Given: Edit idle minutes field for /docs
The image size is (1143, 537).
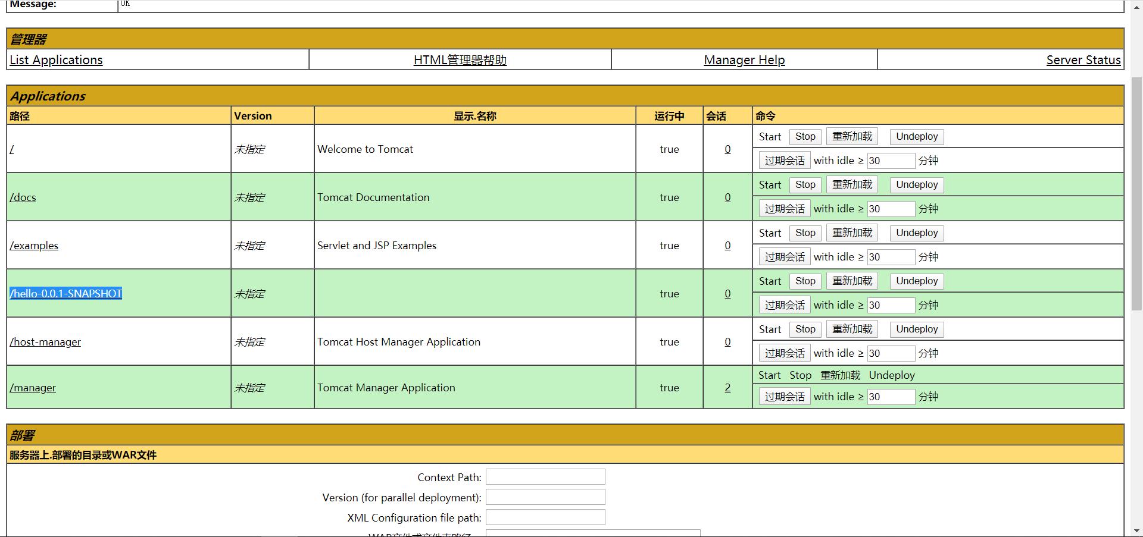Looking at the screenshot, I should tap(891, 209).
